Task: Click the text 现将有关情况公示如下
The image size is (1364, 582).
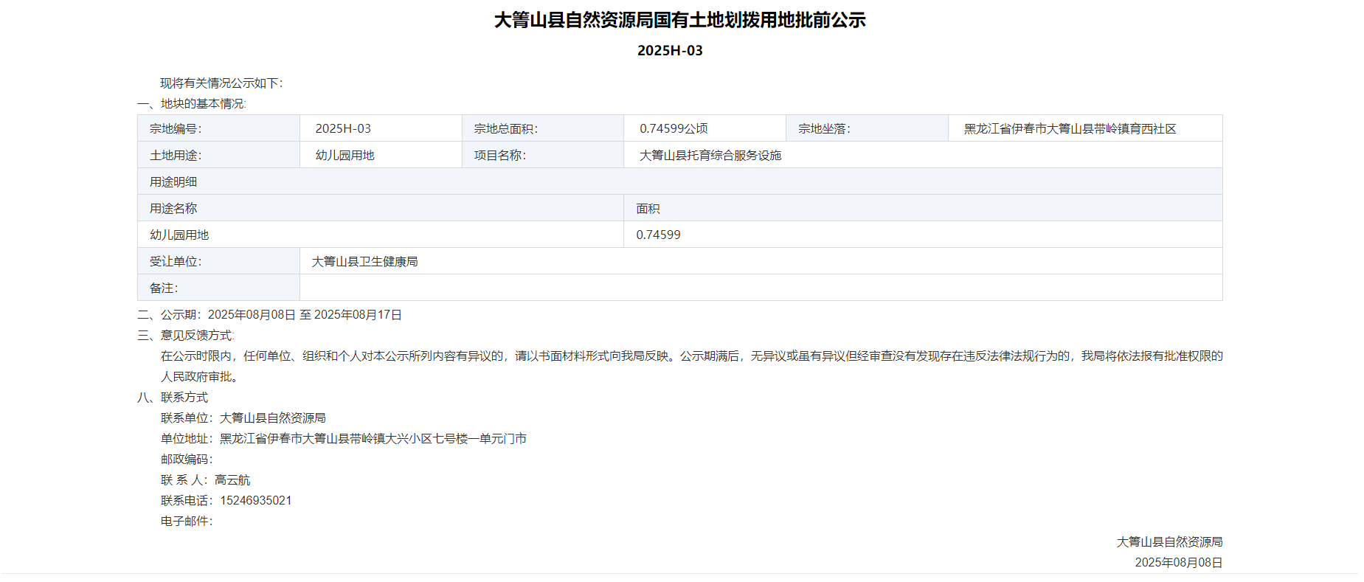Action: pos(221,83)
